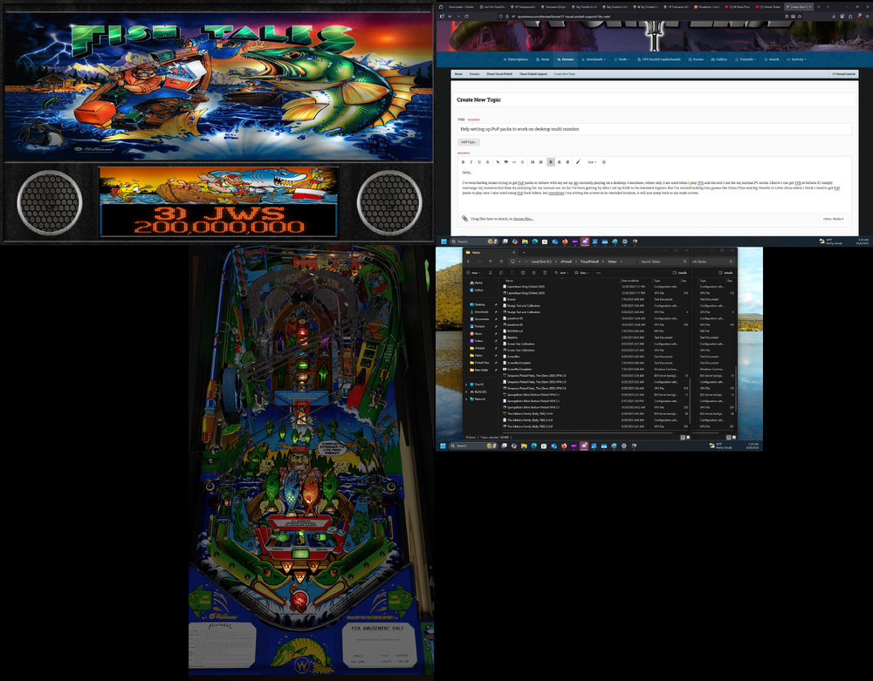Open the Activity dropdown in the site navigation
This screenshot has height=681, width=873.
click(x=797, y=59)
